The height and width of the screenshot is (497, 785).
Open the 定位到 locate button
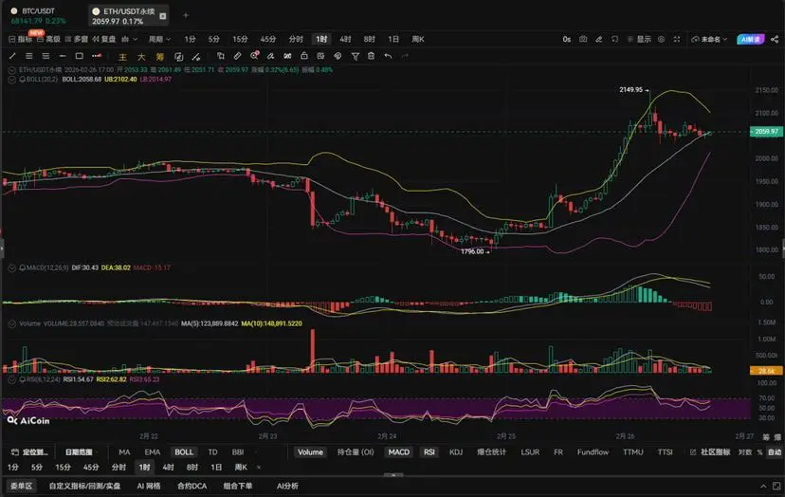(29, 451)
